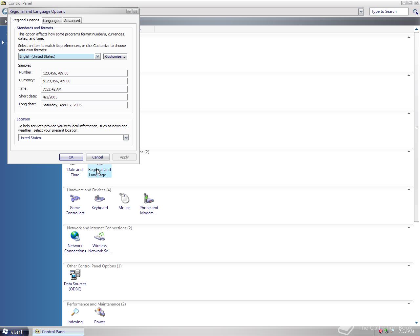The height and width of the screenshot is (336, 420).
Task: Switch to the Advanced tab
Action: click(x=72, y=21)
